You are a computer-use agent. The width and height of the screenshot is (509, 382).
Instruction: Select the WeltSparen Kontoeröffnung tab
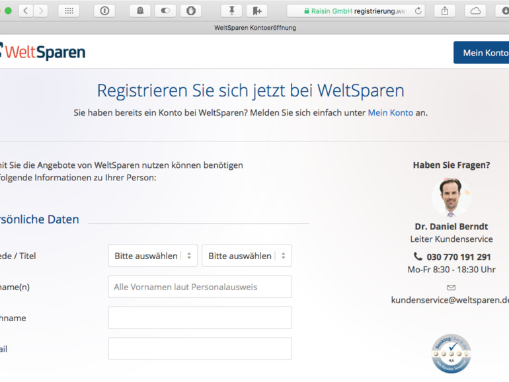pyautogui.click(x=255, y=28)
